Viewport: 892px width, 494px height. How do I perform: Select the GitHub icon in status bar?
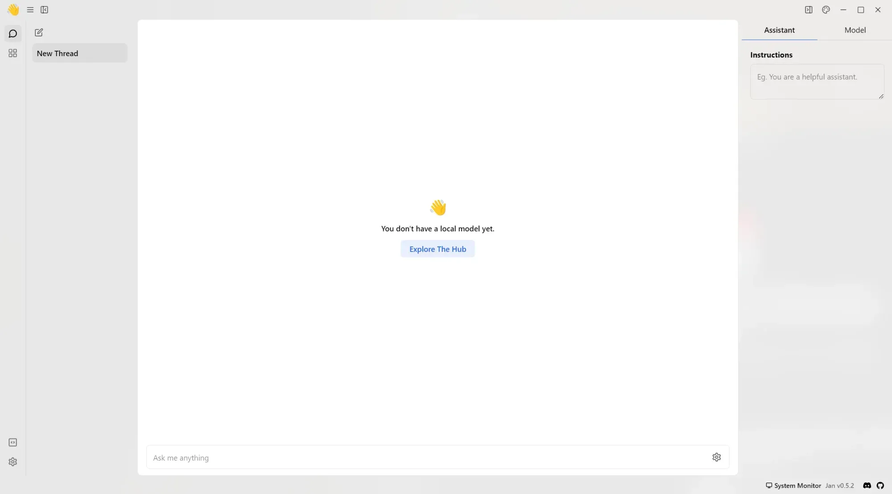pyautogui.click(x=880, y=485)
